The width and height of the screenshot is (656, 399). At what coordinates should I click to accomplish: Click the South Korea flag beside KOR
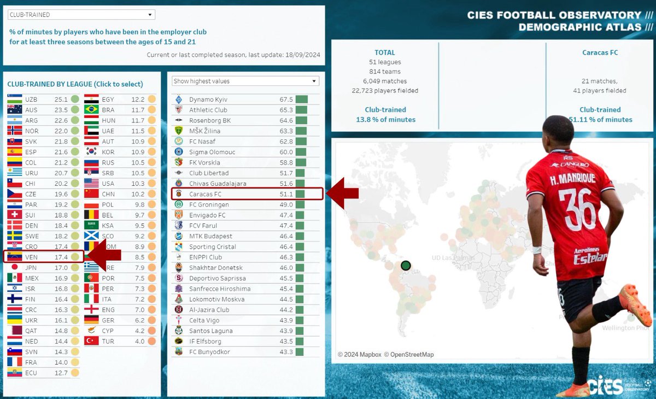[x=91, y=152]
